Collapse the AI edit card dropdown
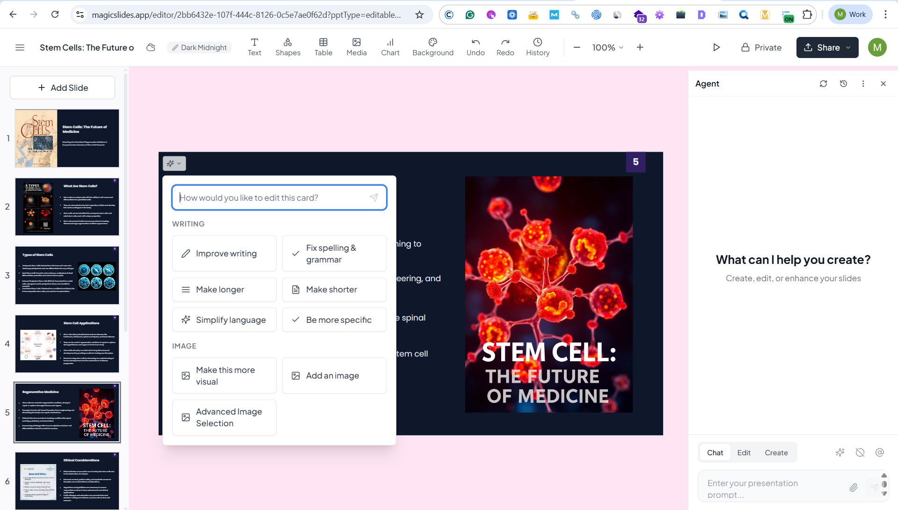Viewport: 898px width, 510px height. pos(174,163)
